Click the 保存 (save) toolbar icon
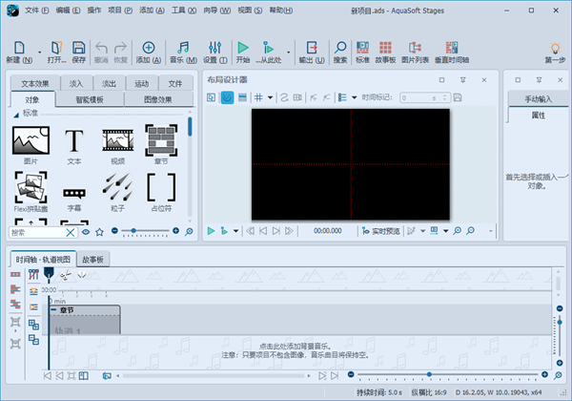The width and height of the screenshot is (572, 401). click(78, 51)
